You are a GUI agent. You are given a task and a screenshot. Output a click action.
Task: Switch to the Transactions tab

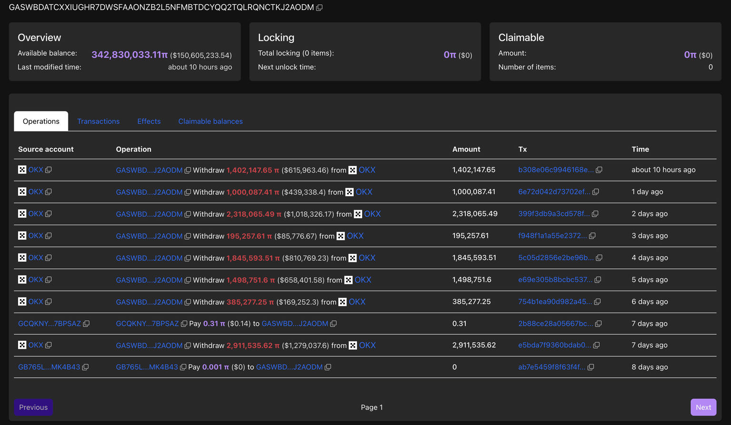pyautogui.click(x=99, y=121)
